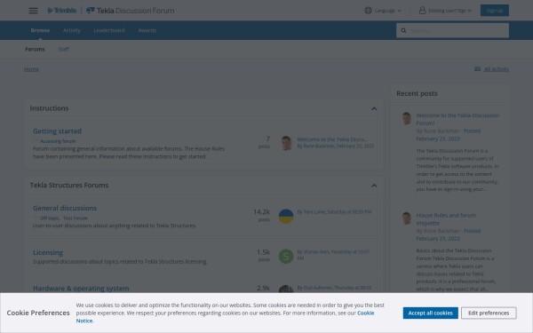Click Ukraine flag avatar in General discussions row
This screenshot has width=533, height=333.
click(286, 217)
